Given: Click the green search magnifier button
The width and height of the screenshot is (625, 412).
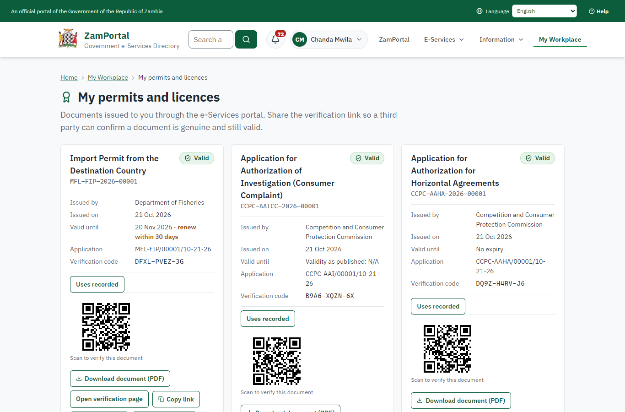Looking at the screenshot, I should point(246,39).
